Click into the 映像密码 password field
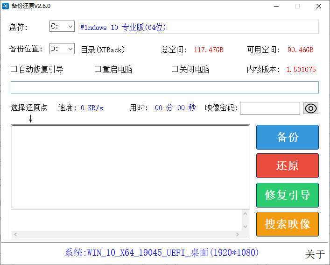 tap(270, 108)
